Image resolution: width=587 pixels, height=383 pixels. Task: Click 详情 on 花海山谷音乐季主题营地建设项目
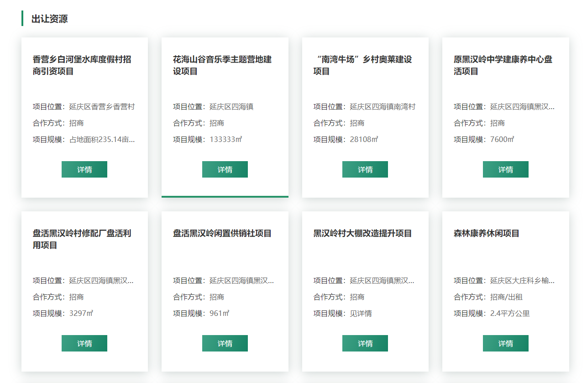pyautogui.click(x=225, y=169)
